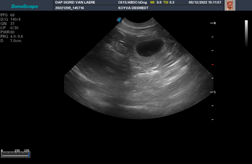Click the cine loop frame slider
The height and width of the screenshot is (164, 252).
[x=15, y=155]
